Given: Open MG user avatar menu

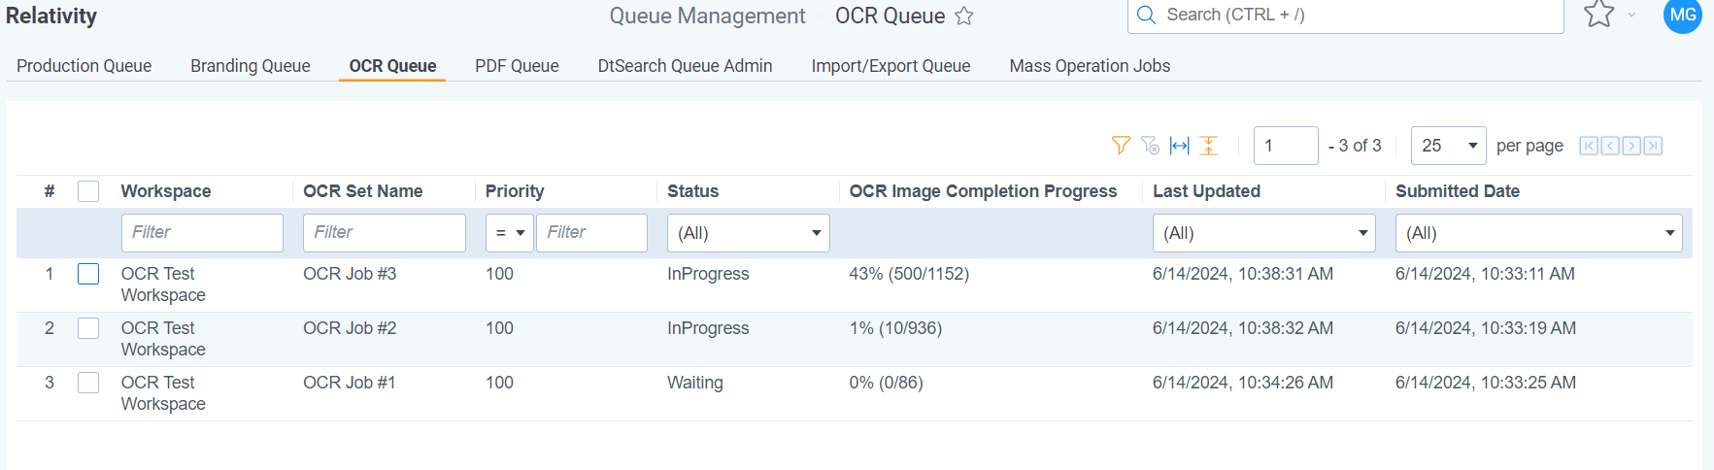Looking at the screenshot, I should (1683, 15).
